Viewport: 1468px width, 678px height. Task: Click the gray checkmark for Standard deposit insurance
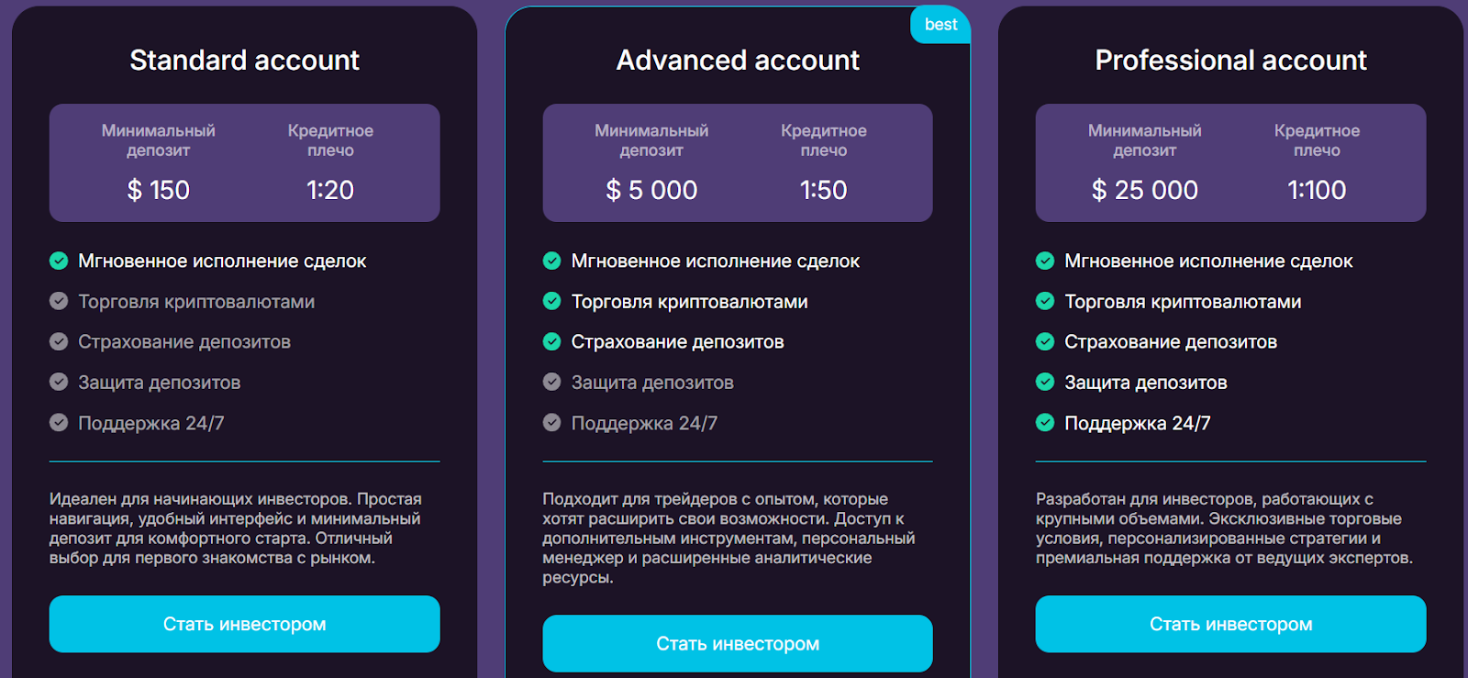pos(59,342)
